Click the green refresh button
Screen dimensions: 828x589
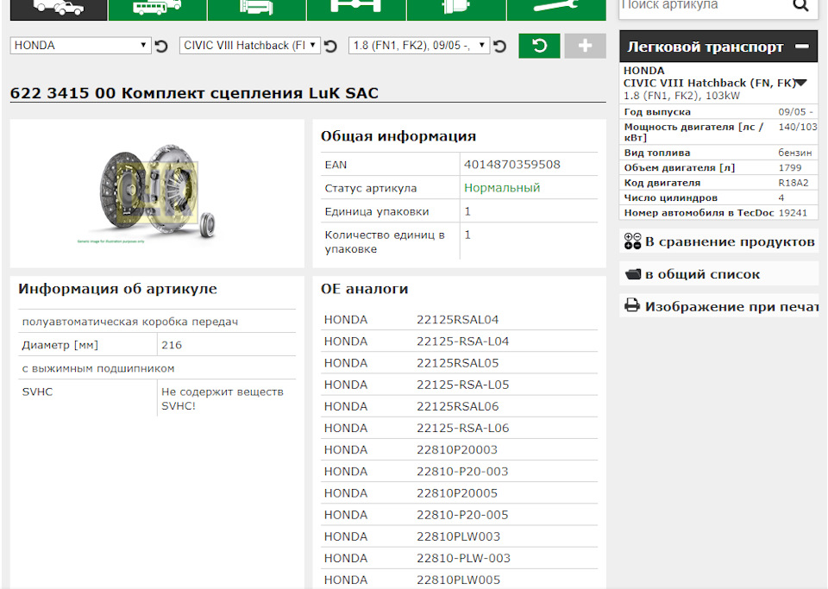tap(539, 46)
